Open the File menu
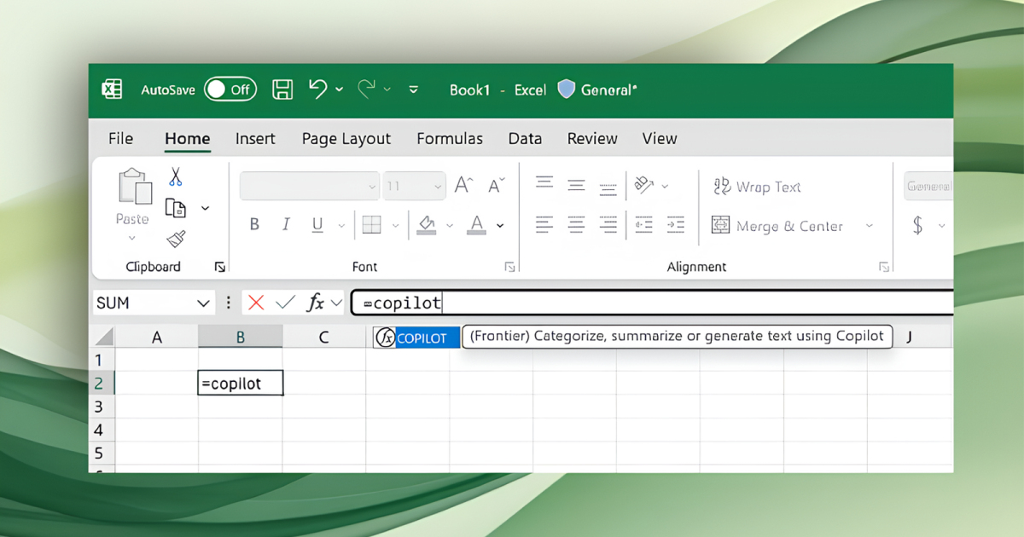The height and width of the screenshot is (537, 1024). pos(120,139)
